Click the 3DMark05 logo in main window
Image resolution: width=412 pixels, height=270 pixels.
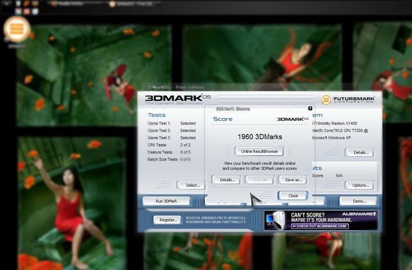click(177, 98)
